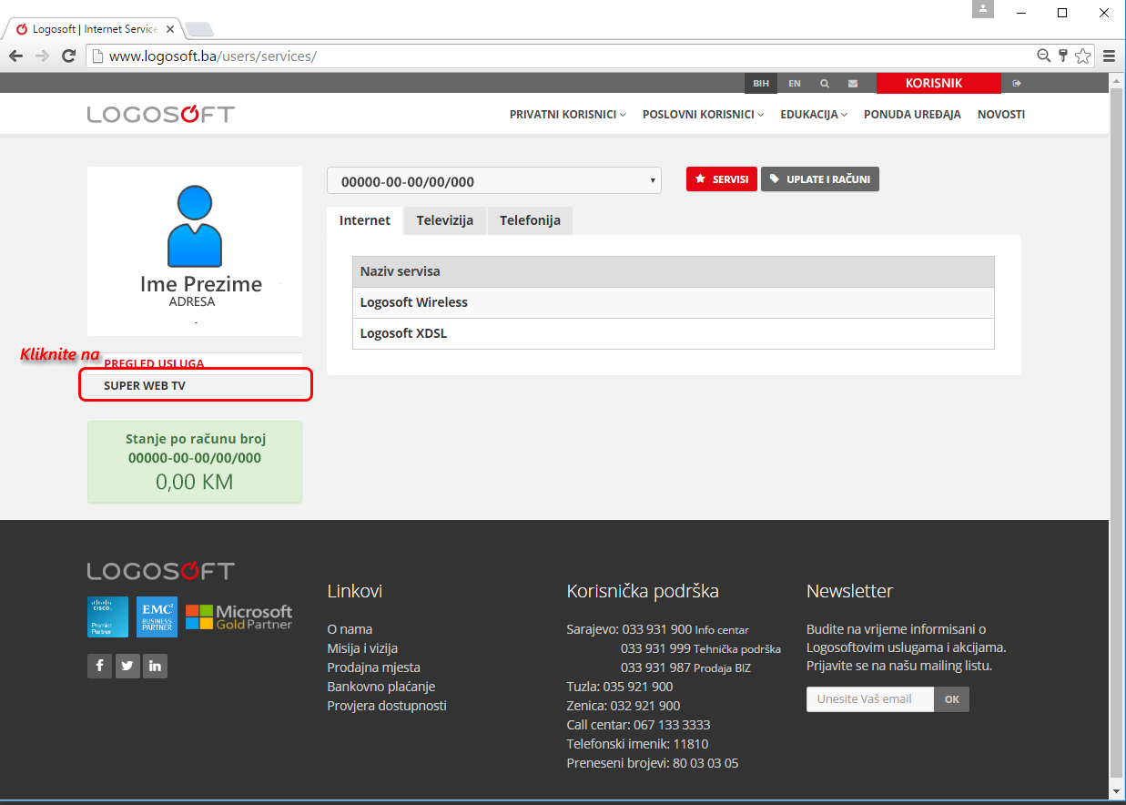Image resolution: width=1126 pixels, height=805 pixels.
Task: Click the browser address bar URL
Action: [213, 56]
